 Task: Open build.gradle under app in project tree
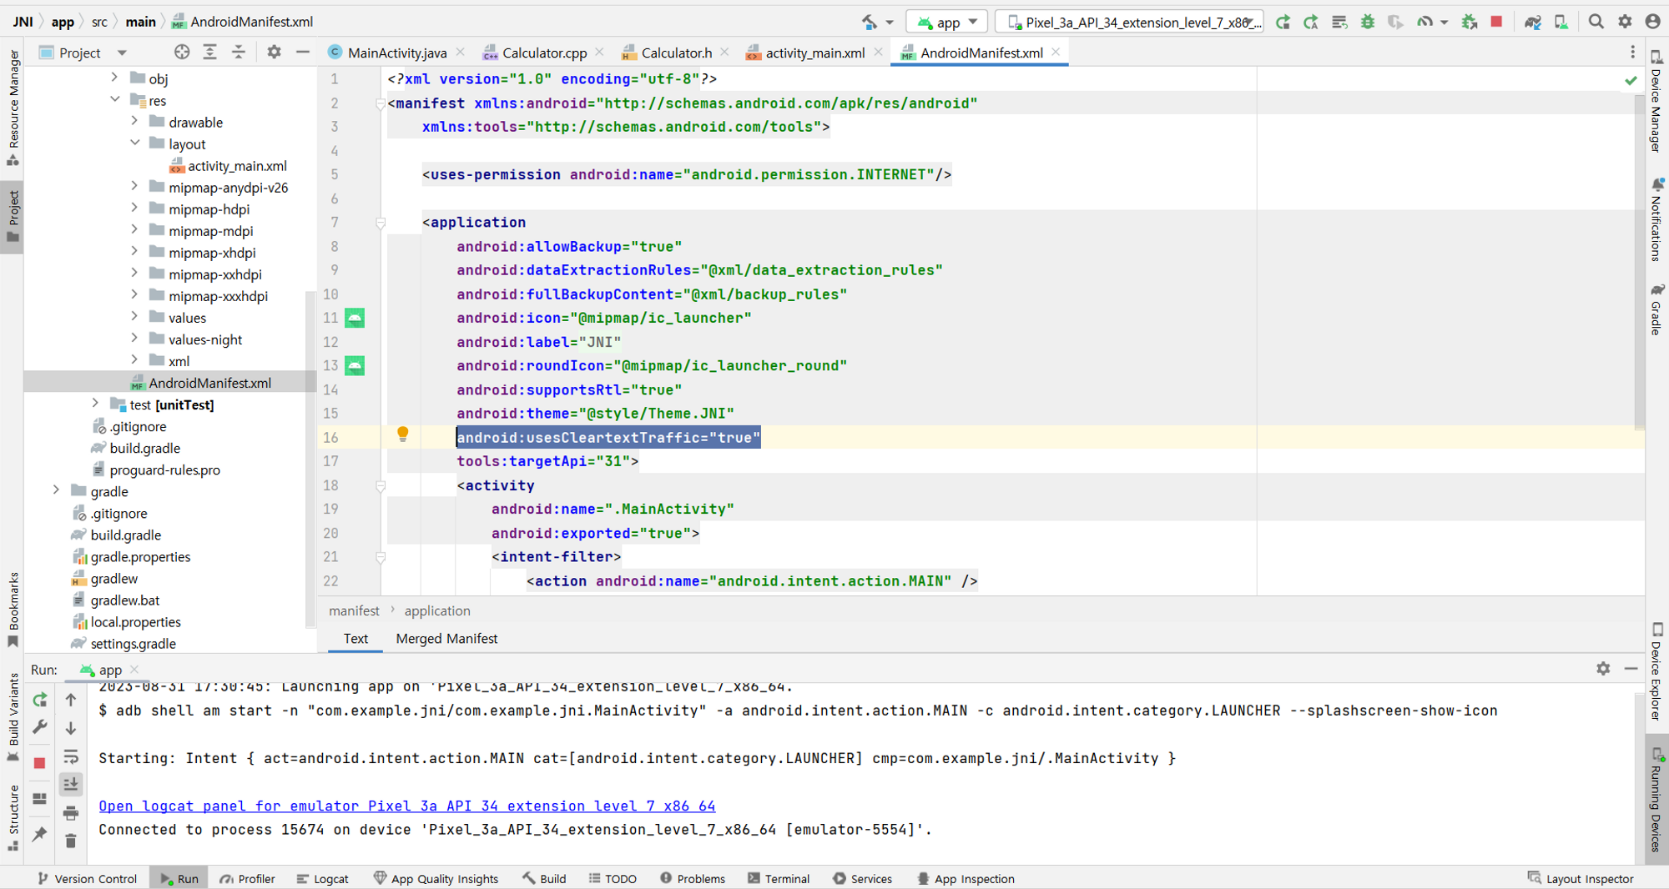click(144, 448)
